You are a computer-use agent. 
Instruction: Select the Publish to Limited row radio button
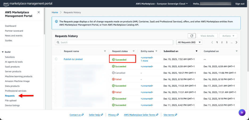pyautogui.click(x=56, y=59)
